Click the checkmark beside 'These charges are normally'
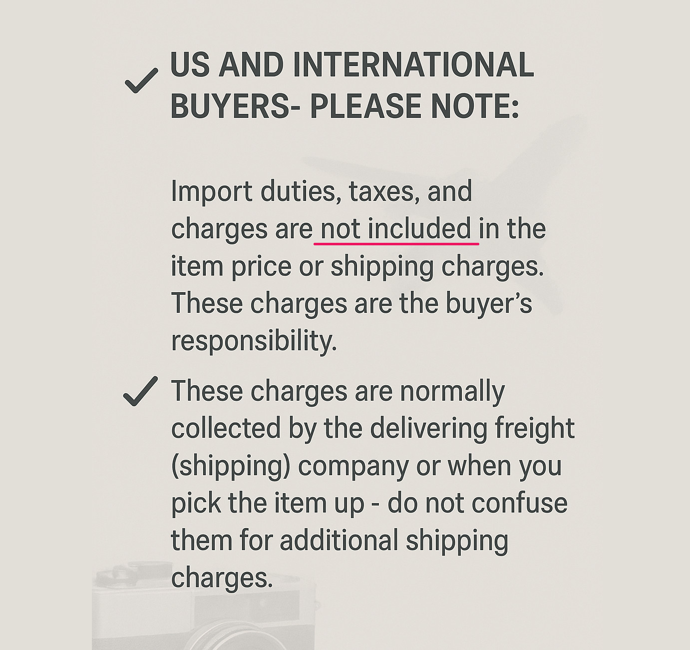 click(140, 391)
